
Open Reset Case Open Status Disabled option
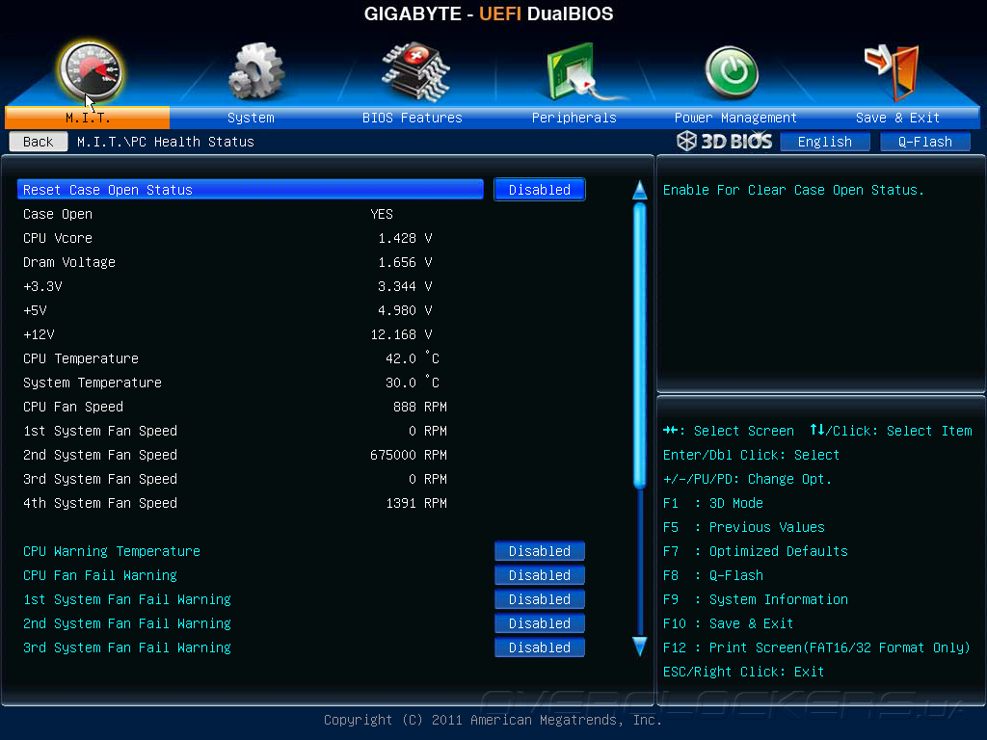(540, 190)
